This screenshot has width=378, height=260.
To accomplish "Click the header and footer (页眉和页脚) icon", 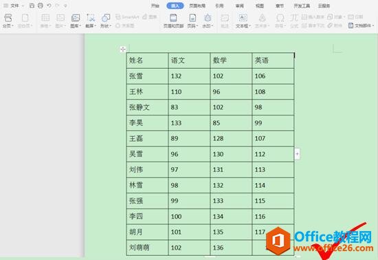I will [x=173, y=21].
